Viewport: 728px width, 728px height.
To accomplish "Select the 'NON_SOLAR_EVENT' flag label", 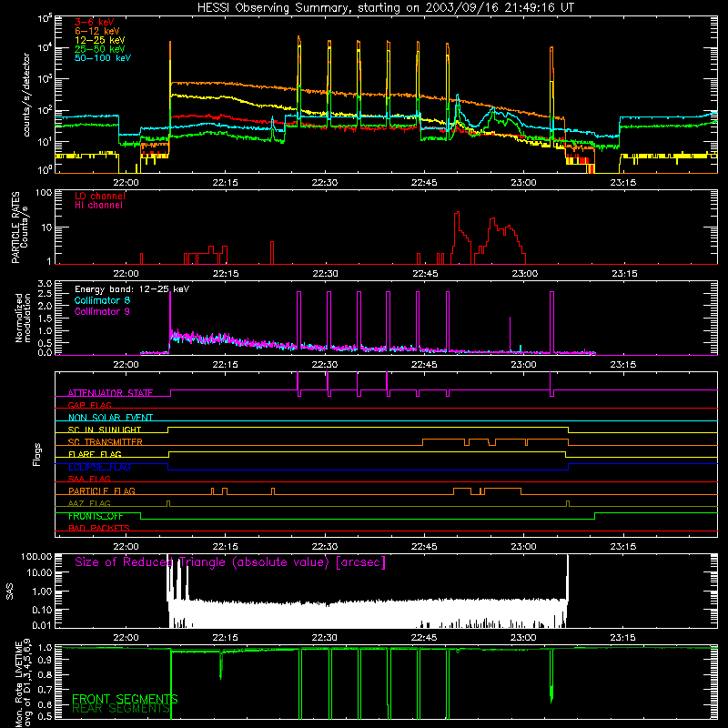I will point(110,418).
